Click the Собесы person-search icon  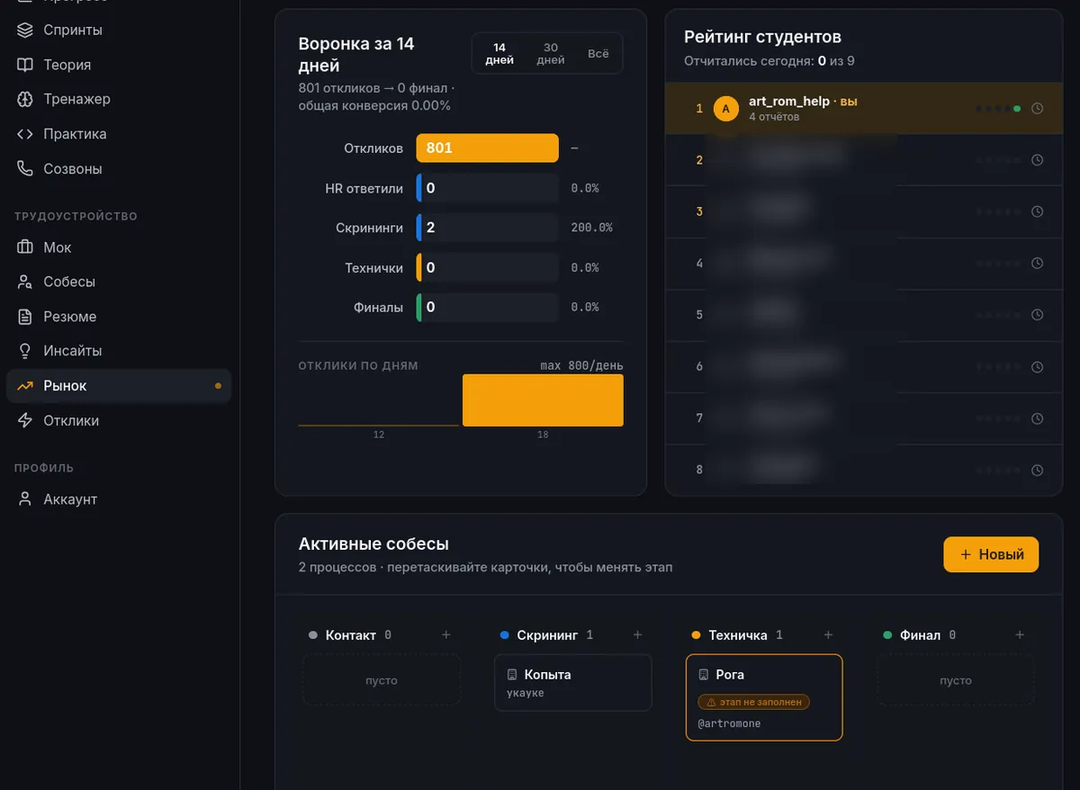25,282
